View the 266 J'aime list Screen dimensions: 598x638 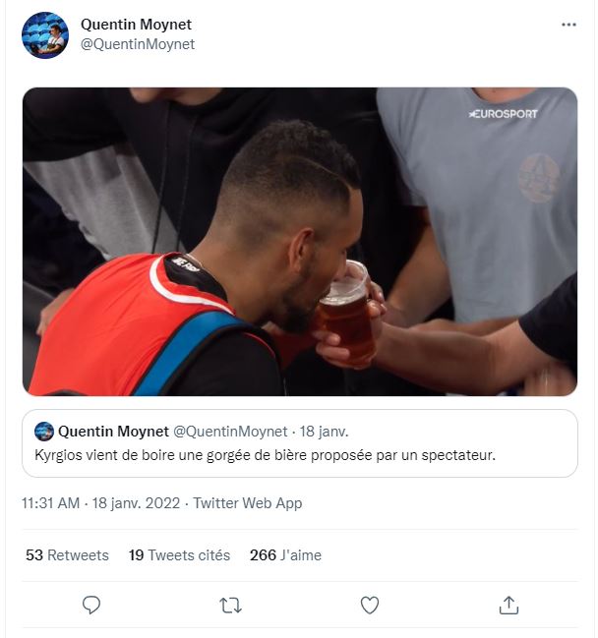[285, 555]
